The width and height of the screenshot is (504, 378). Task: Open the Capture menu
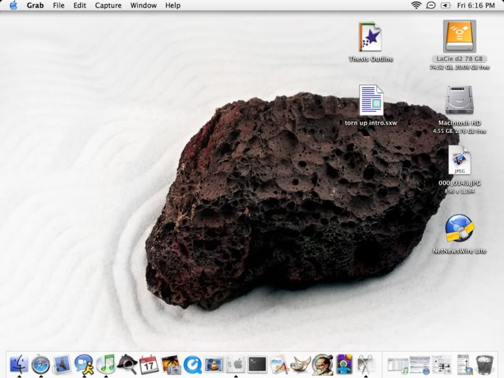tap(108, 5)
